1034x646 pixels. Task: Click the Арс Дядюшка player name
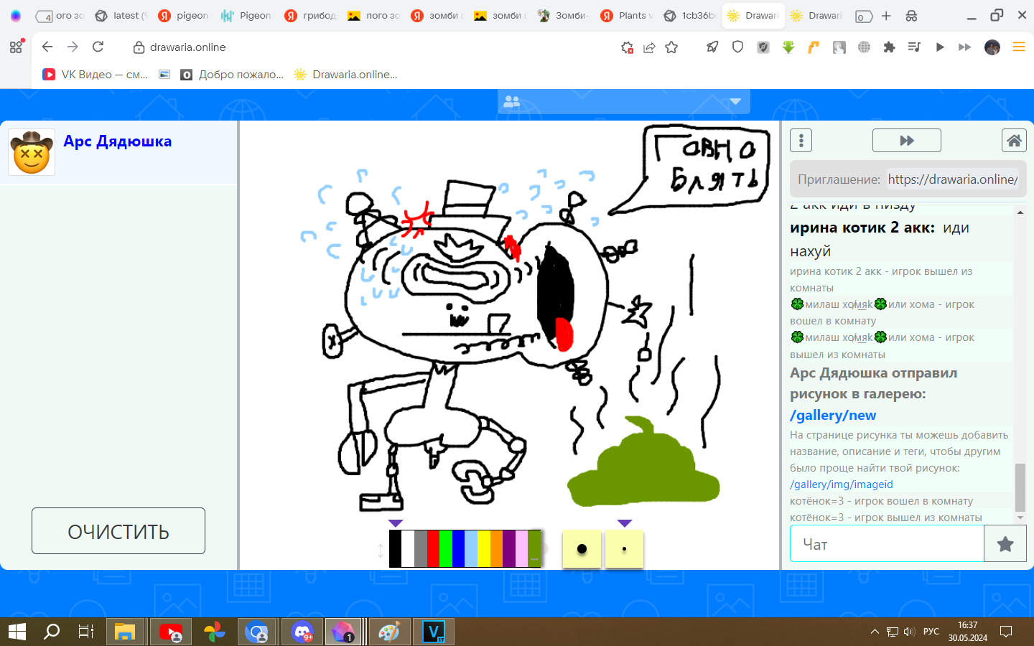118,141
